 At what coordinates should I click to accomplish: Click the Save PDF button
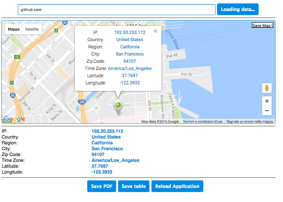(x=102, y=186)
